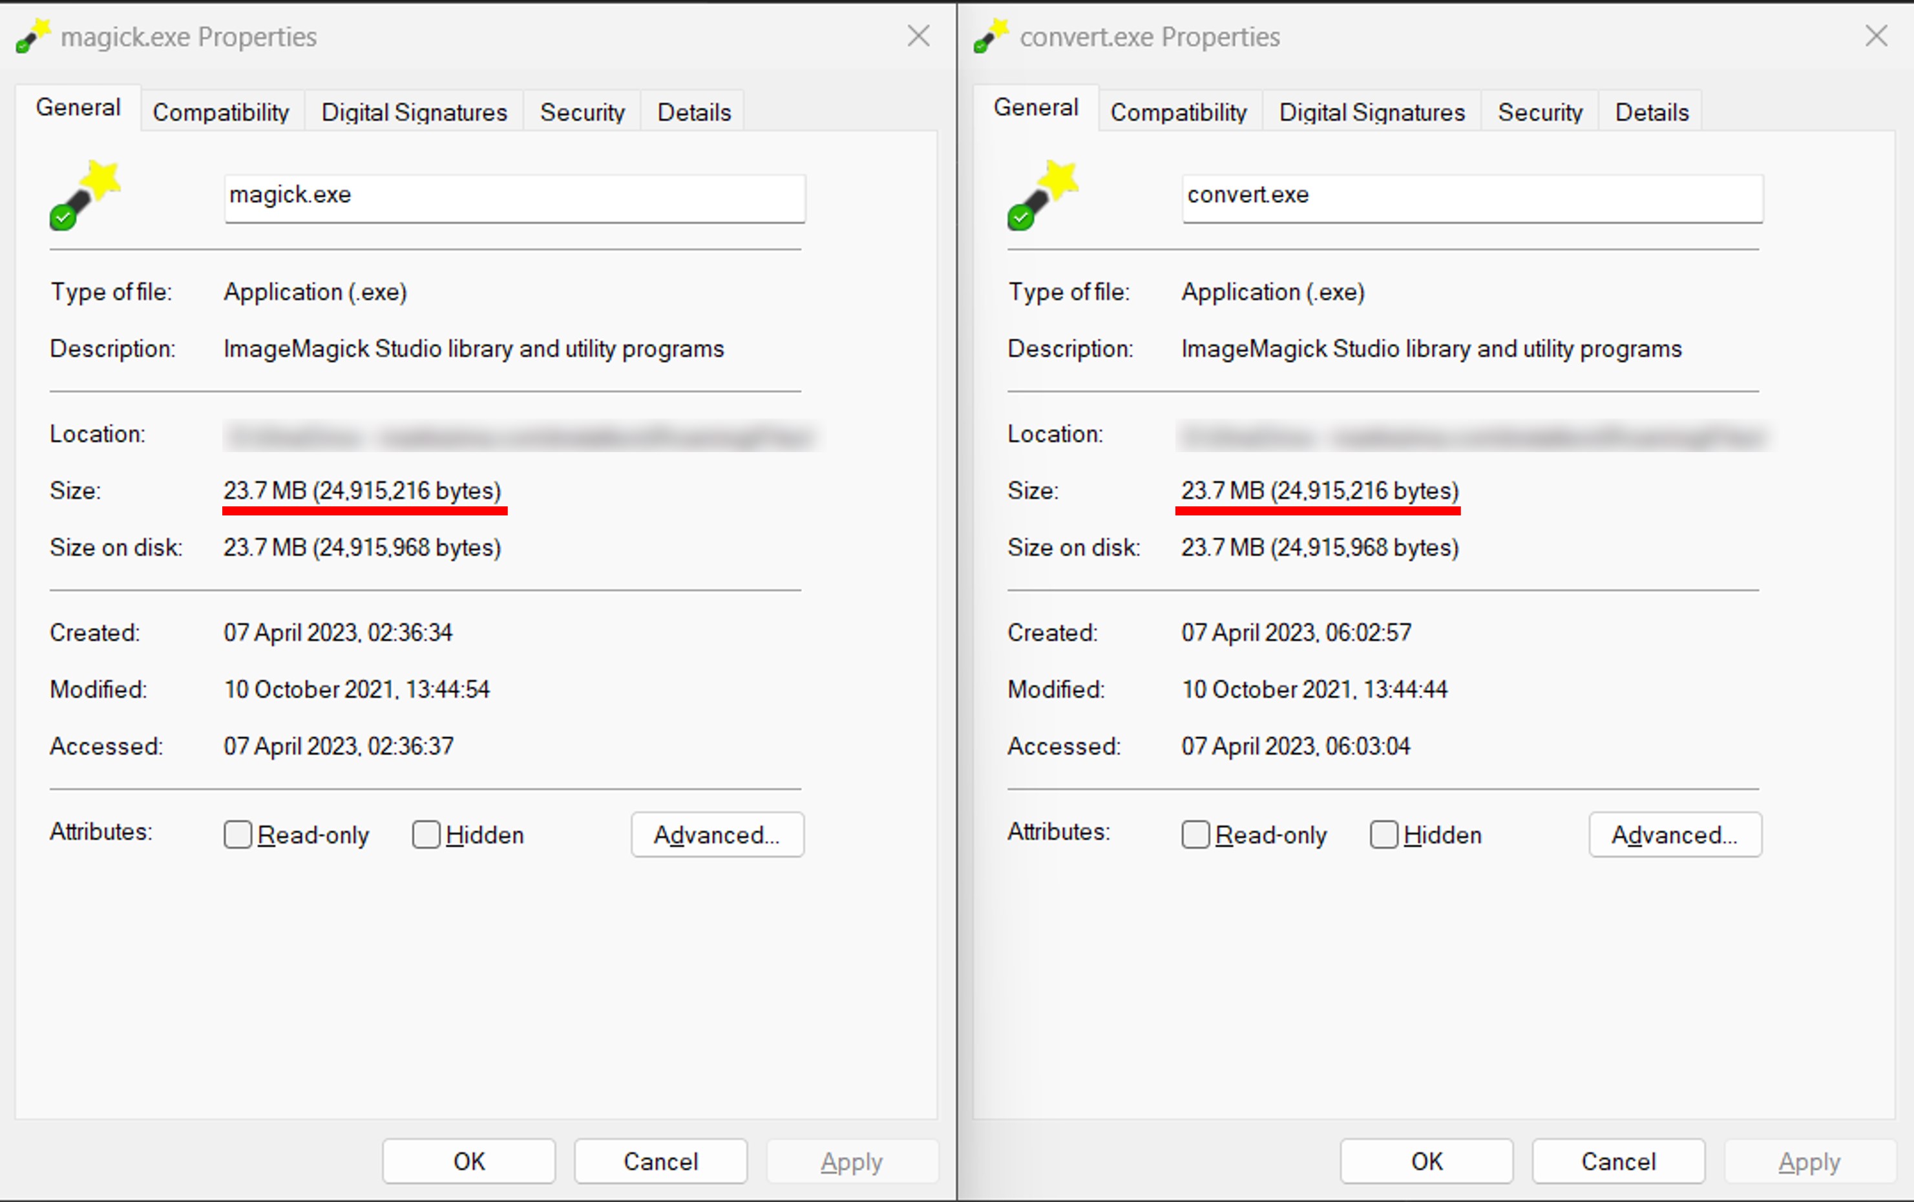Image resolution: width=1914 pixels, height=1202 pixels.
Task: Close the convert.exe Properties window
Action: [x=1877, y=36]
